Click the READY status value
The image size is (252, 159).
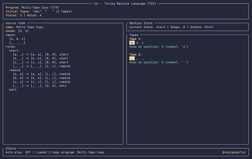coord(209,27)
